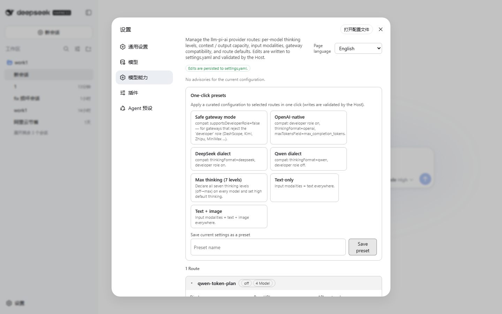The image size is (502, 314).
Task: Click the 'One-click presets' heading
Action: tap(208, 95)
